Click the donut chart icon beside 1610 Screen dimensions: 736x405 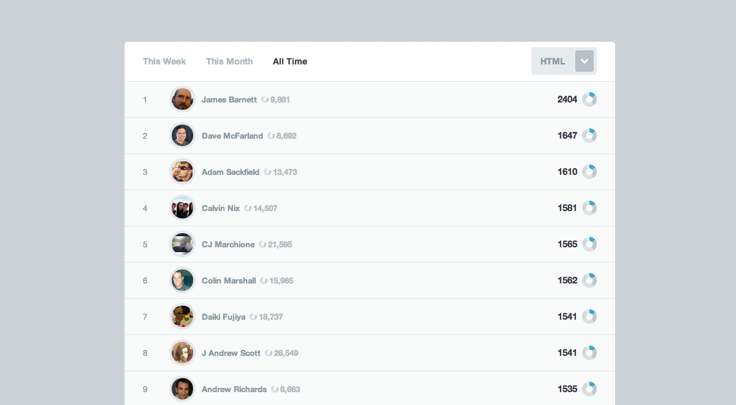(589, 172)
